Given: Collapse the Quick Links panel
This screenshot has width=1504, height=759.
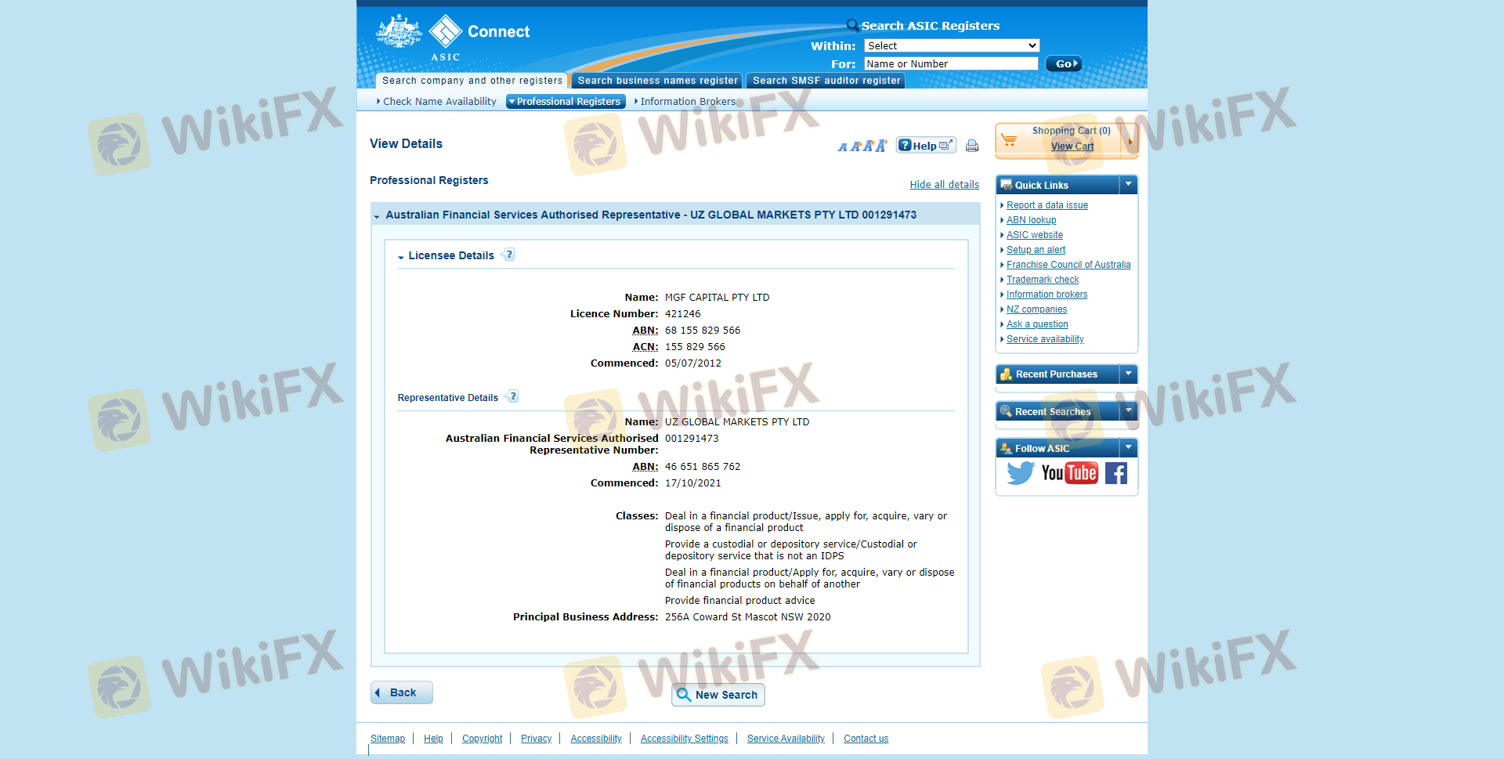Looking at the screenshot, I should 1128,185.
